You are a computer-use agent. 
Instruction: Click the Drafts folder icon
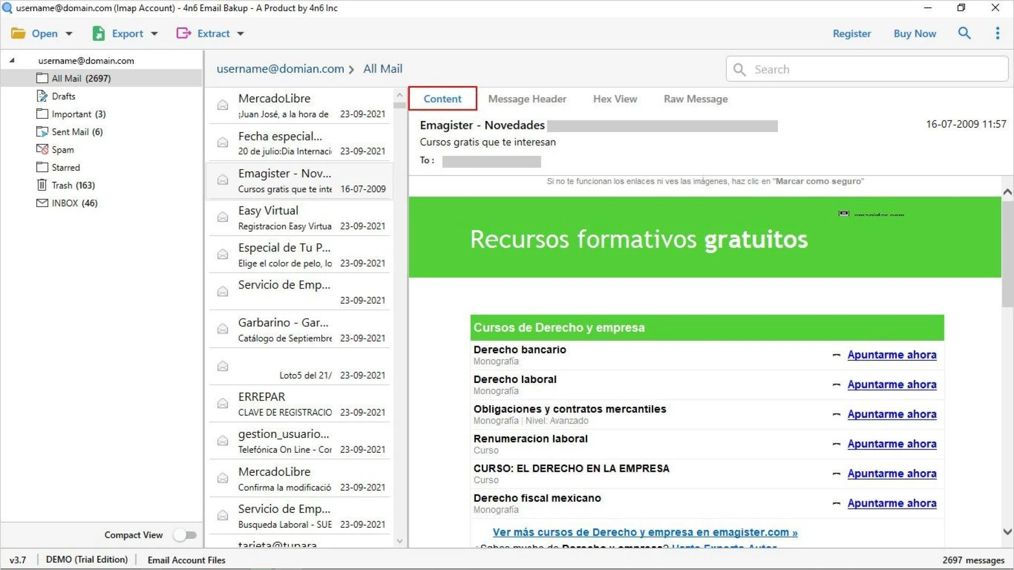click(x=42, y=96)
